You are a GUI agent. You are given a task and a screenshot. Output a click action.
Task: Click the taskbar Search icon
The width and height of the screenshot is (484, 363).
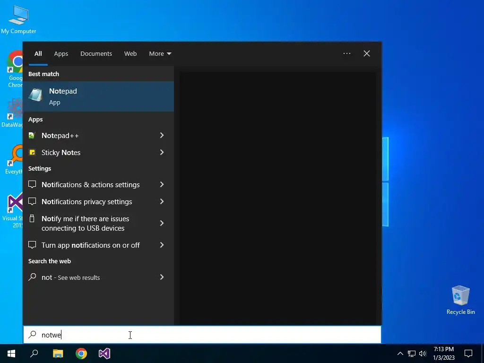34,354
